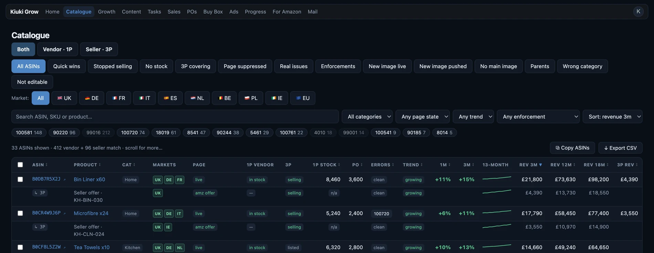Image resolution: width=654 pixels, height=253 pixels.
Task: Filter market by DE flag
Action: pyautogui.click(x=92, y=98)
